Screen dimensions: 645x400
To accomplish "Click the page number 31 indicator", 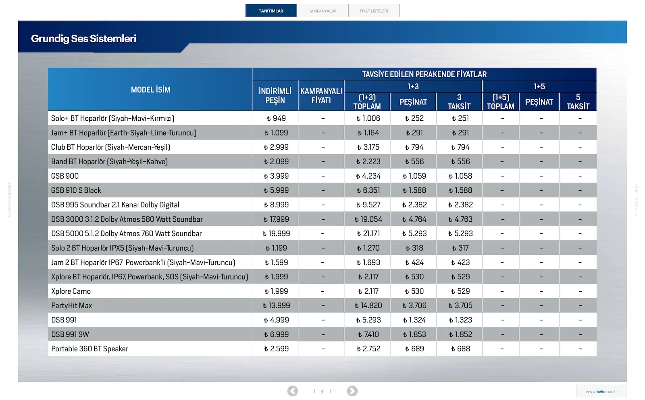I will tap(322, 392).
